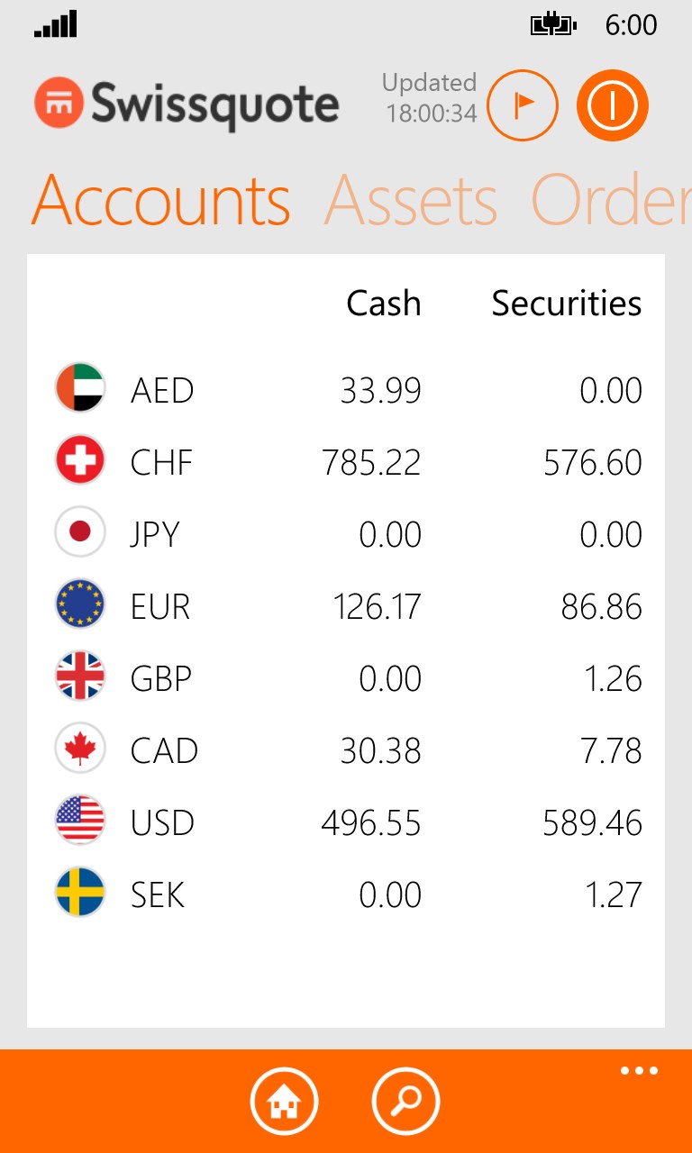Go to home via house icon

tap(284, 1101)
